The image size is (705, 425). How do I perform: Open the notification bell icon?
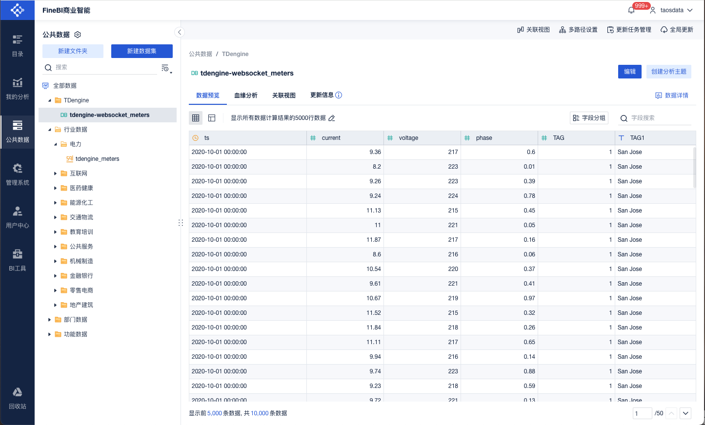point(631,10)
